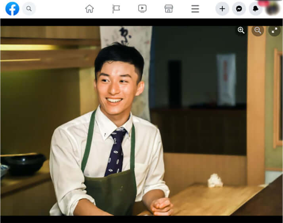The image size is (283, 223).
Task: Open the Watch video tab
Action: [142, 9]
